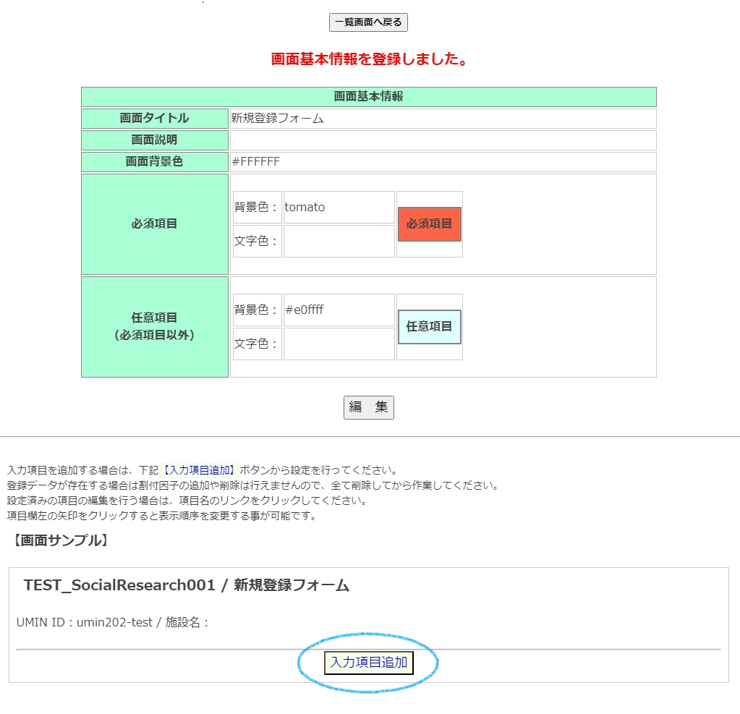The width and height of the screenshot is (740, 714).
Task: Click the 任意項目(必須項目以外) label cell
Action: 155,327
